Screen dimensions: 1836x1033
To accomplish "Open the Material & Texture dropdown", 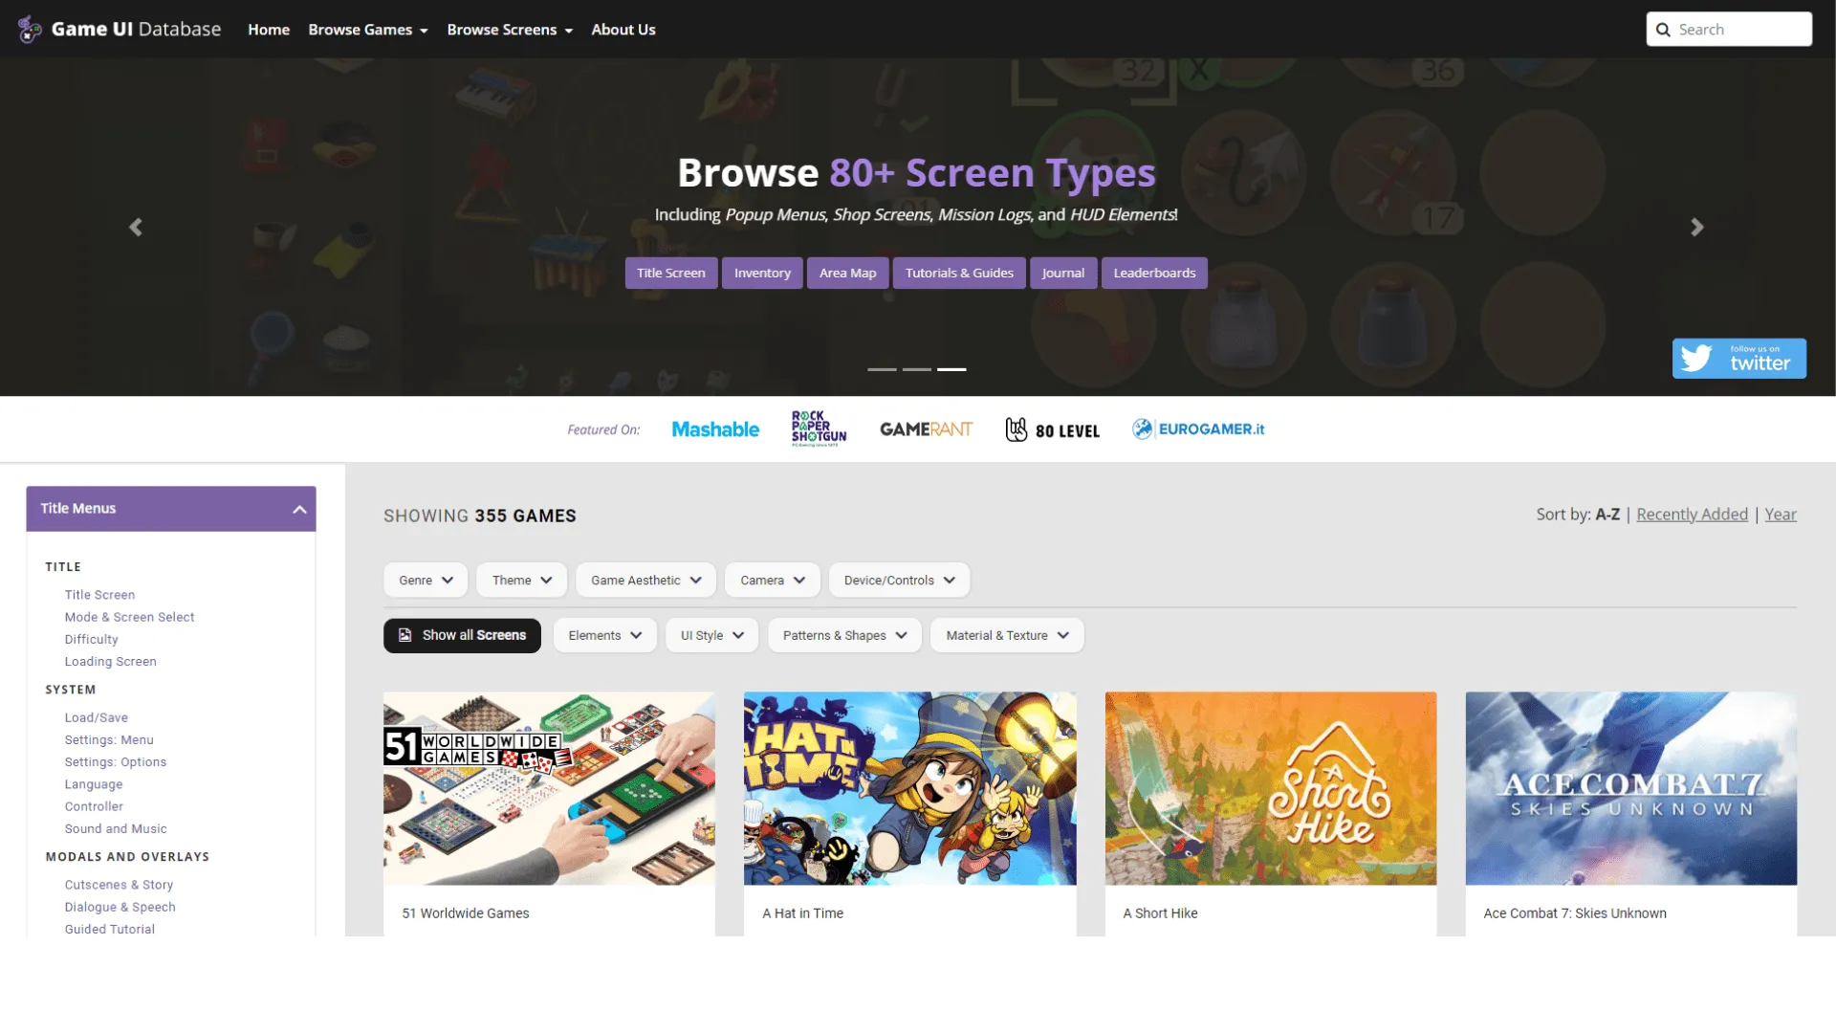I will pos(1007,635).
